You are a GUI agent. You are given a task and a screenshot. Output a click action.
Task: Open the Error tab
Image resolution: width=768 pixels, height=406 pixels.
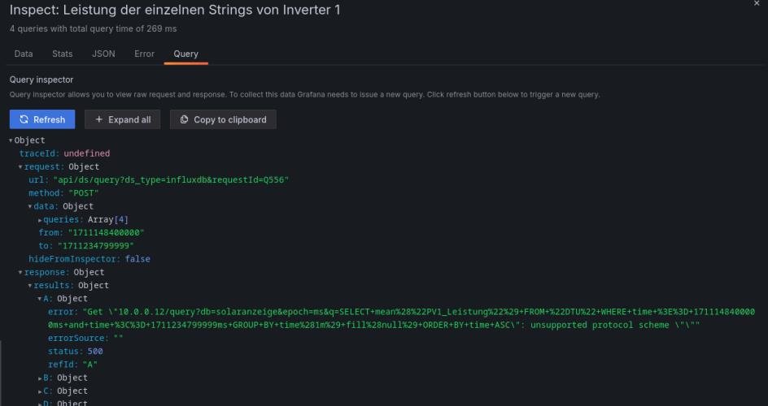pyautogui.click(x=144, y=54)
